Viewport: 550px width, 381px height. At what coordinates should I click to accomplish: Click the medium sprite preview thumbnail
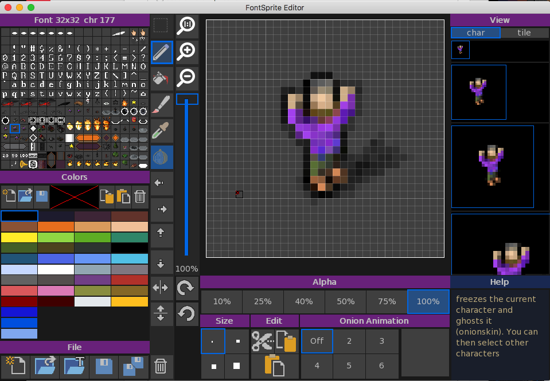tap(478, 92)
